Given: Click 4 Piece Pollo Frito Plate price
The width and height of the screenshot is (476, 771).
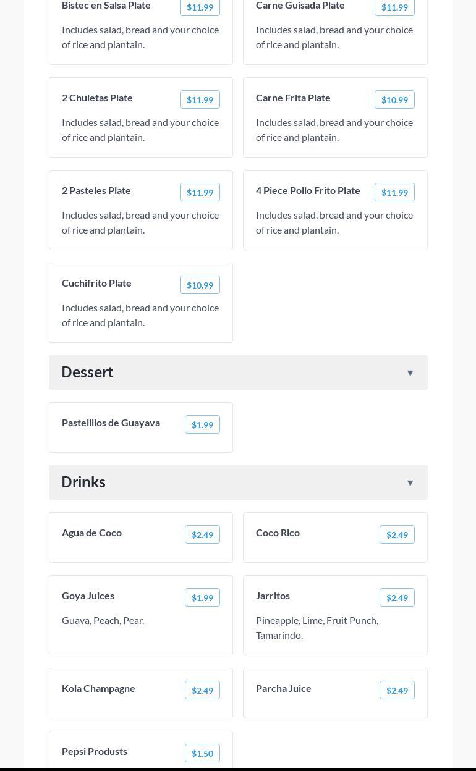Looking at the screenshot, I should pyautogui.click(x=394, y=192).
